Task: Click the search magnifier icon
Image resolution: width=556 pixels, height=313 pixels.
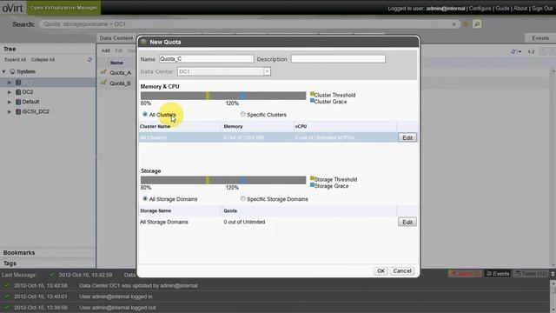Action: click(477, 24)
